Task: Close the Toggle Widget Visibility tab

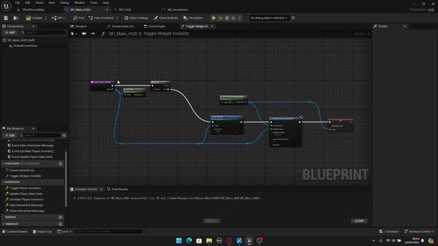Action: (212, 26)
